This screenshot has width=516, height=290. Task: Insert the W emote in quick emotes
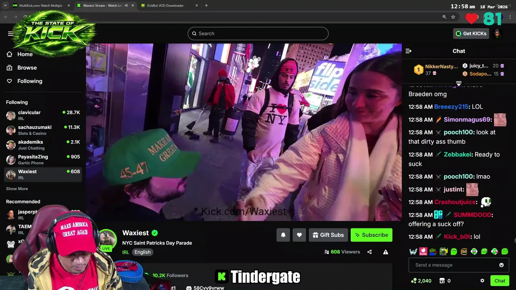click(x=413, y=251)
